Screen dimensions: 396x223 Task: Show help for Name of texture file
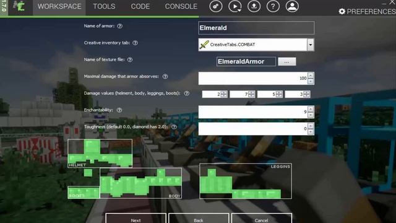130,59
